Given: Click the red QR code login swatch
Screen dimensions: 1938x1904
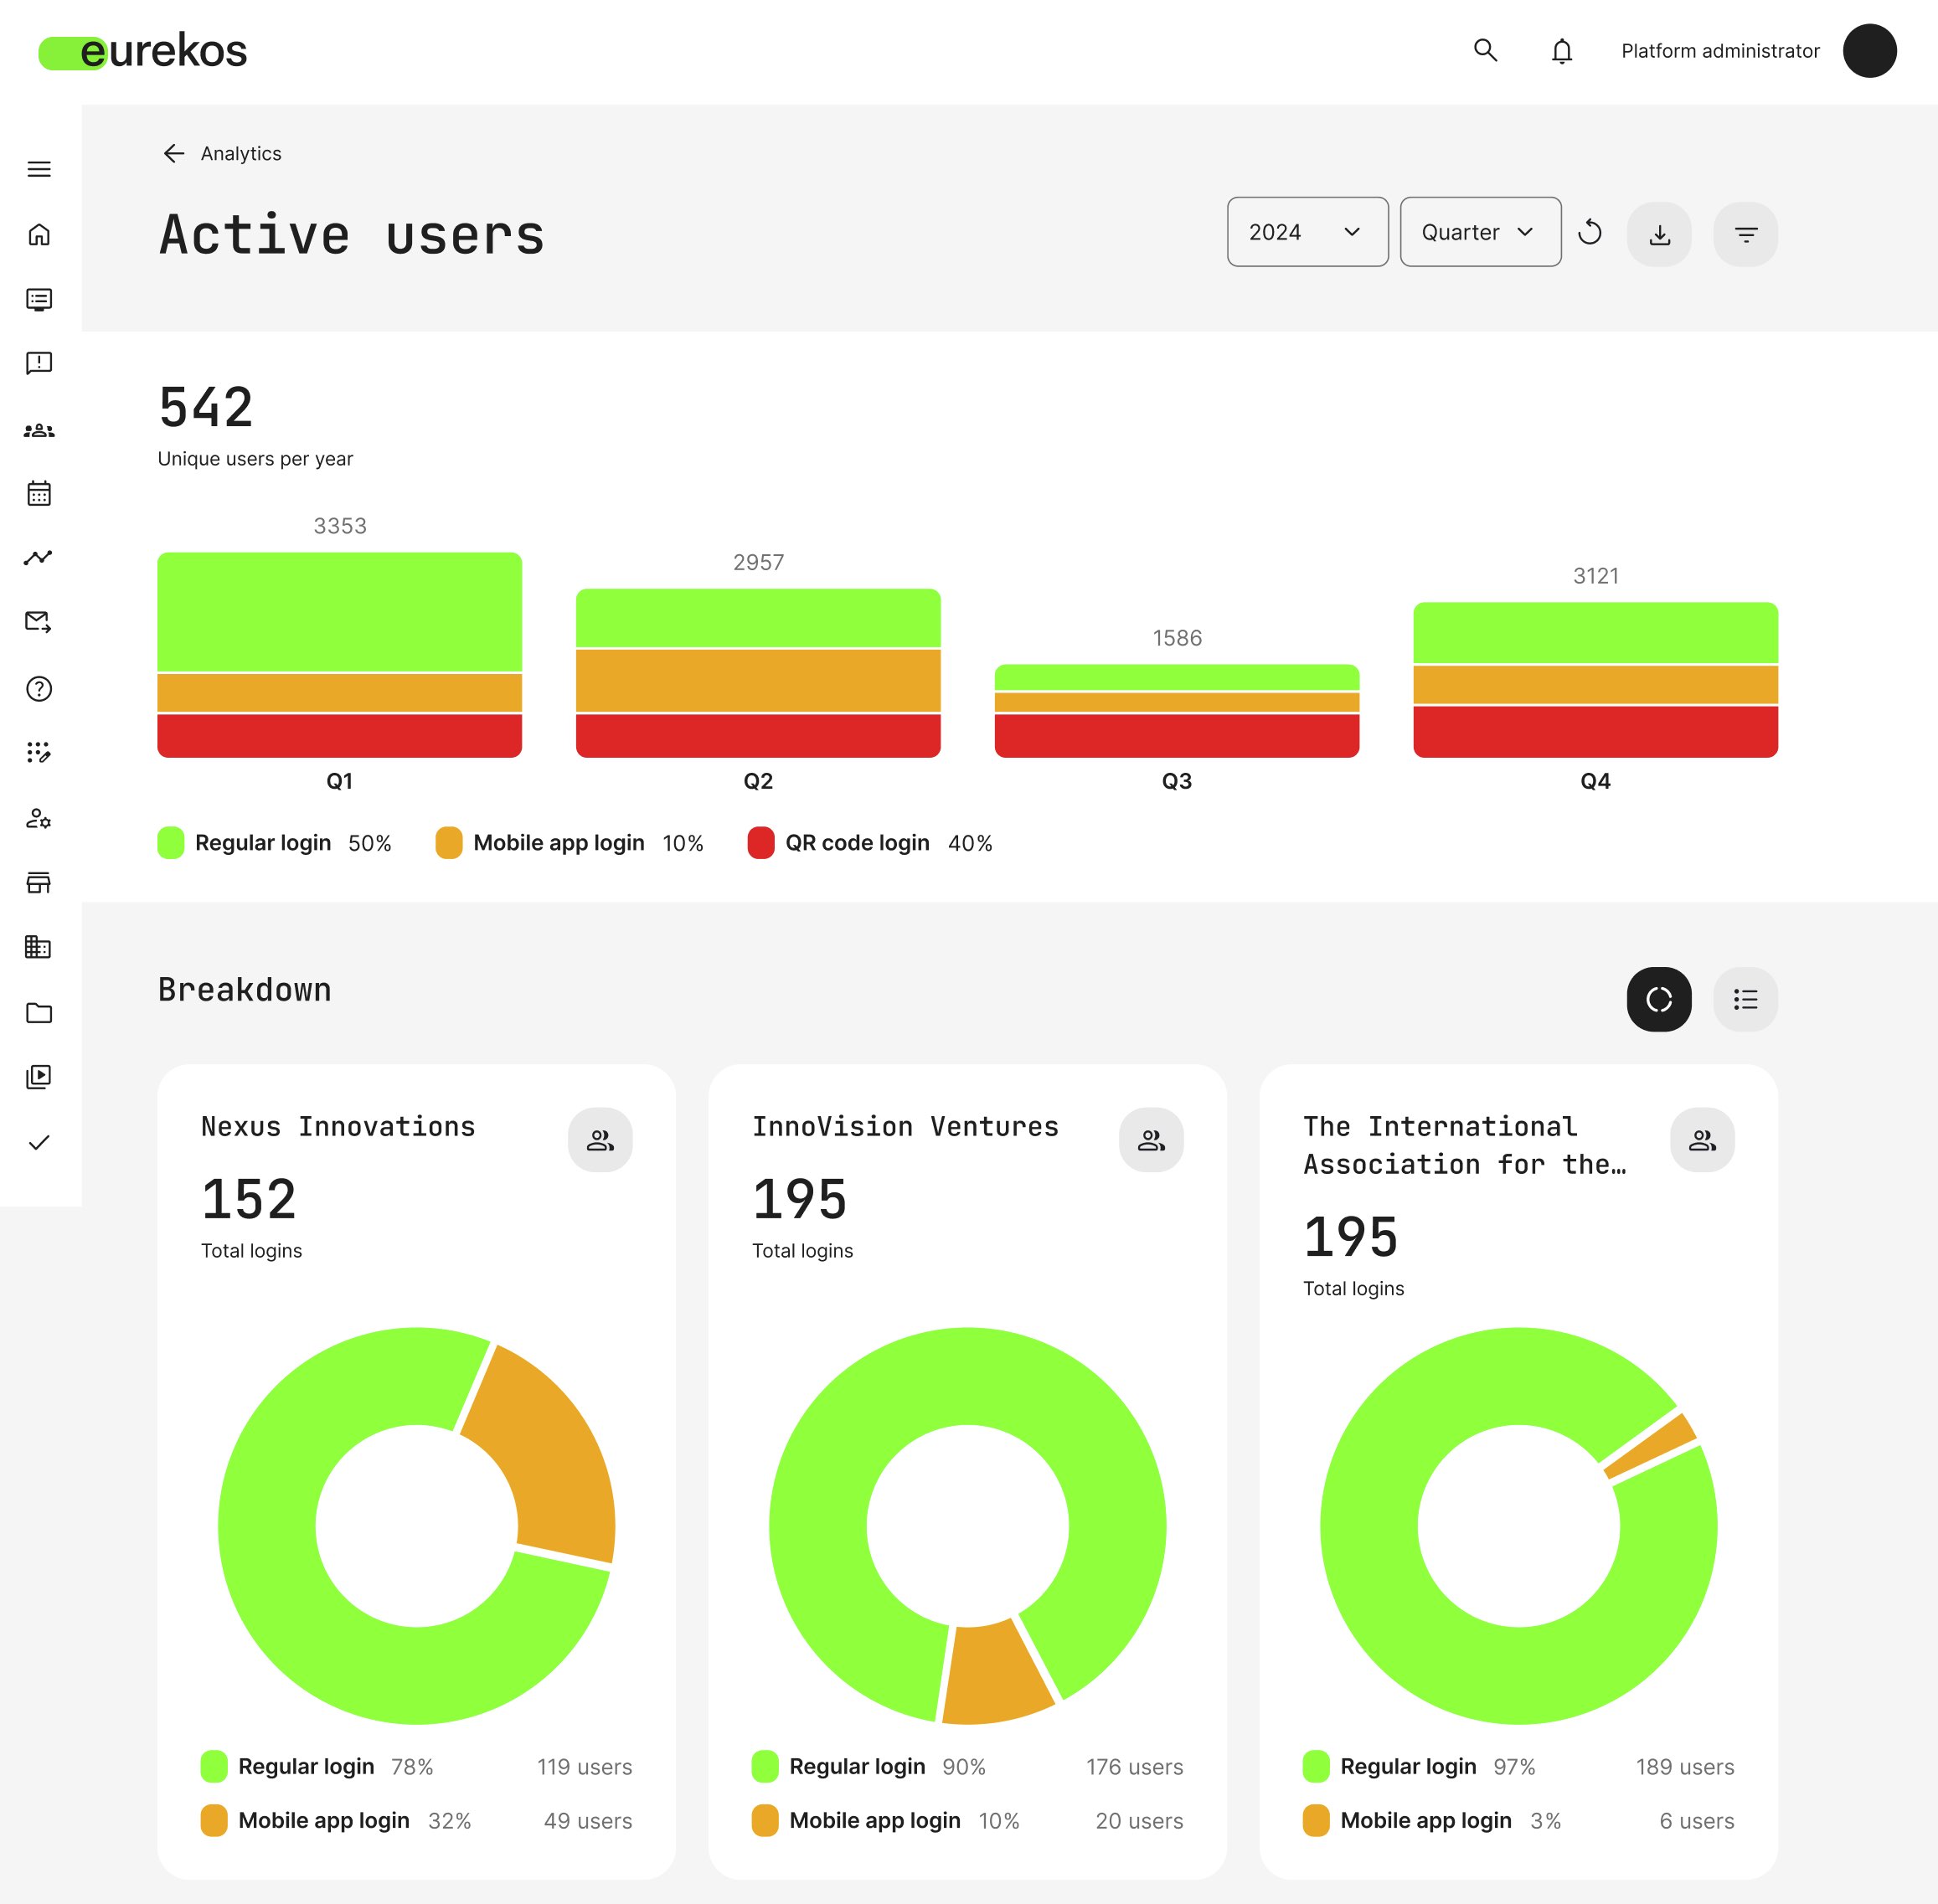Looking at the screenshot, I should pyautogui.click(x=761, y=843).
